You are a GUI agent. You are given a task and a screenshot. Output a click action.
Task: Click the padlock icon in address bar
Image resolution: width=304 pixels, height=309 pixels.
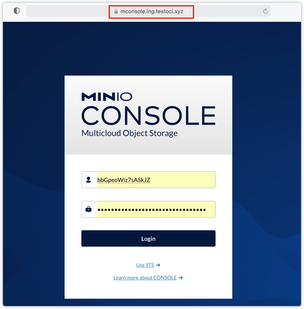click(116, 11)
